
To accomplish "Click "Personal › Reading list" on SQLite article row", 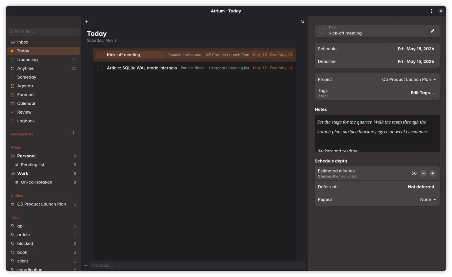I will tap(229, 68).
